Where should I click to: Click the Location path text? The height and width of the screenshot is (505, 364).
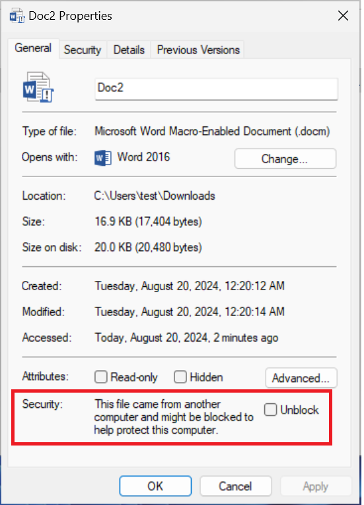pos(155,196)
